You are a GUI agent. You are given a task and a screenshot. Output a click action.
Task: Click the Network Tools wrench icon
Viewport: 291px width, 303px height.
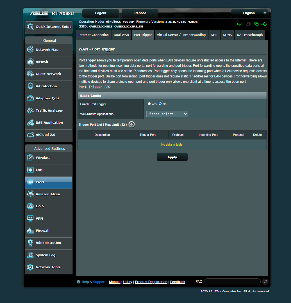point(30,267)
